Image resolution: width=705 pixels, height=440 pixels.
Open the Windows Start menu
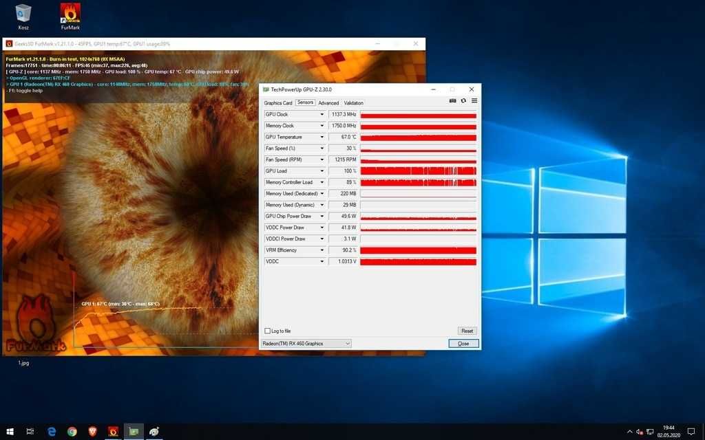10,432
